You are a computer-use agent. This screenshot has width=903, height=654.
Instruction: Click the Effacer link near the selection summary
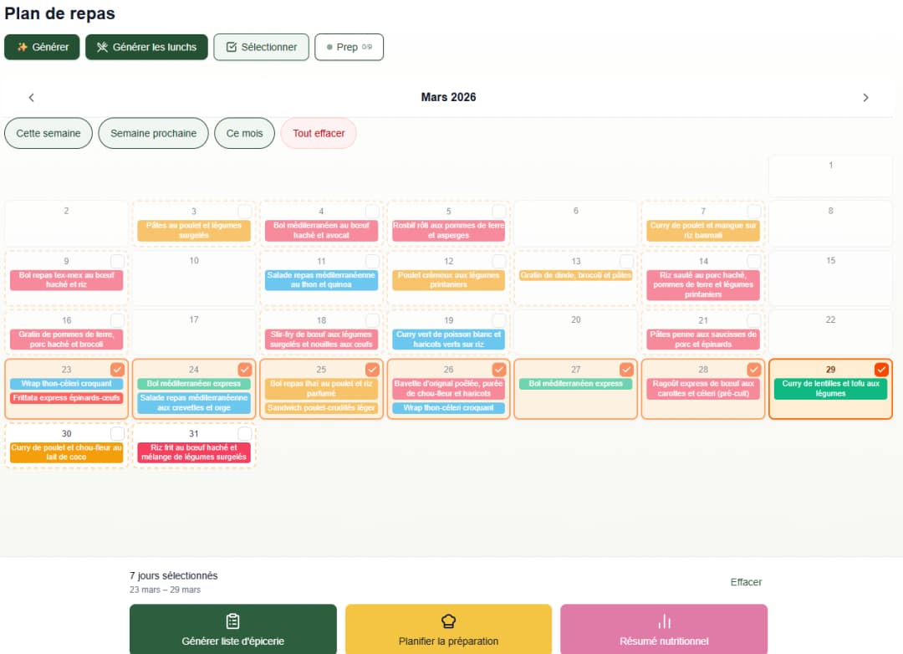744,582
